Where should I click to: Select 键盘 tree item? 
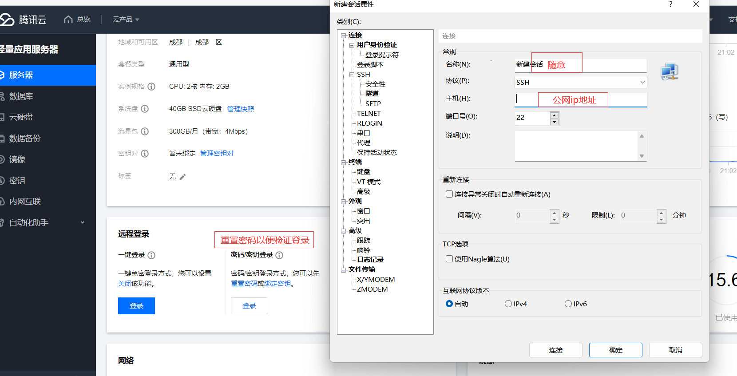[x=363, y=172]
